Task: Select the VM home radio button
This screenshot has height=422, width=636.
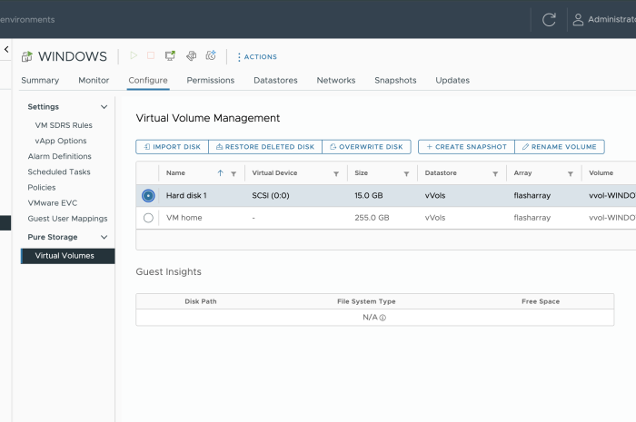Action: (x=148, y=218)
